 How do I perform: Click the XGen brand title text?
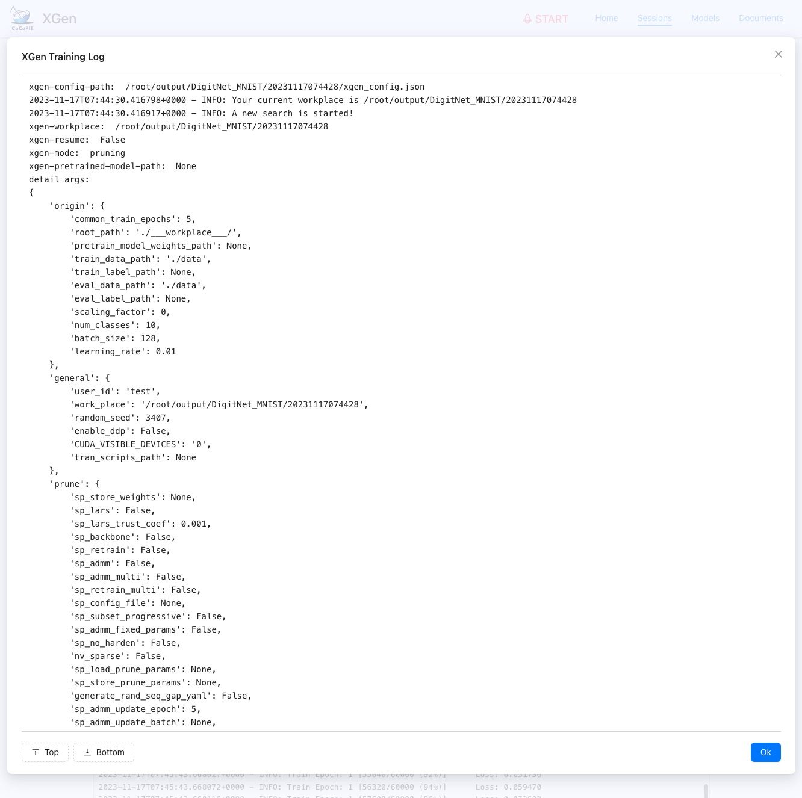point(59,19)
